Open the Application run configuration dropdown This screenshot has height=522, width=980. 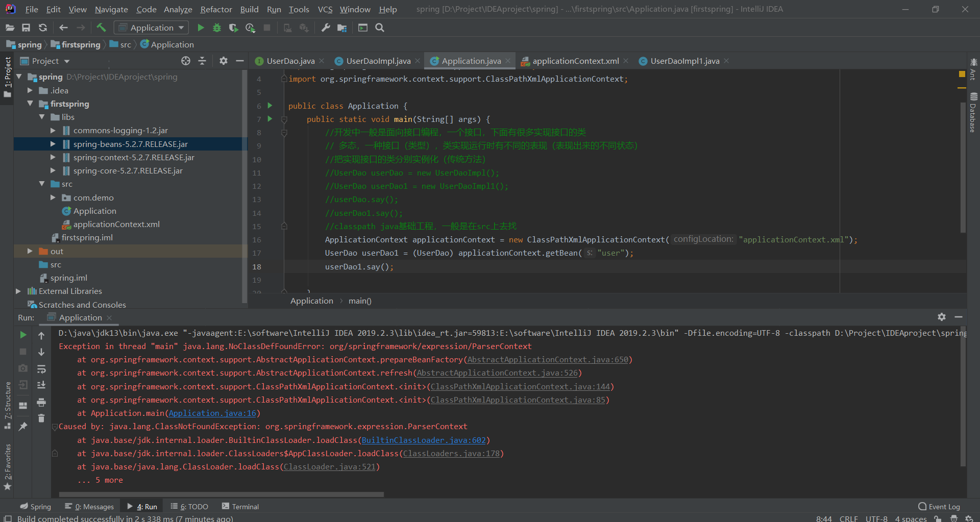coord(151,28)
